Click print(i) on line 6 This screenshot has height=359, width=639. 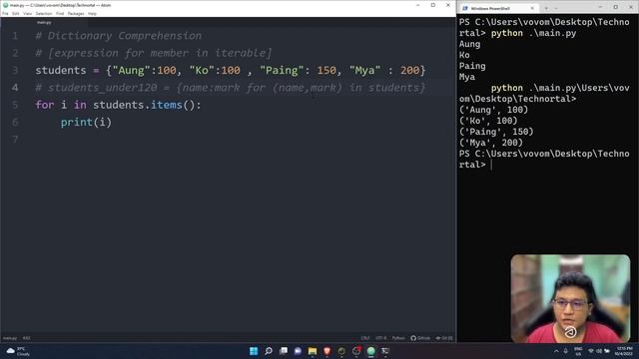[x=86, y=122]
